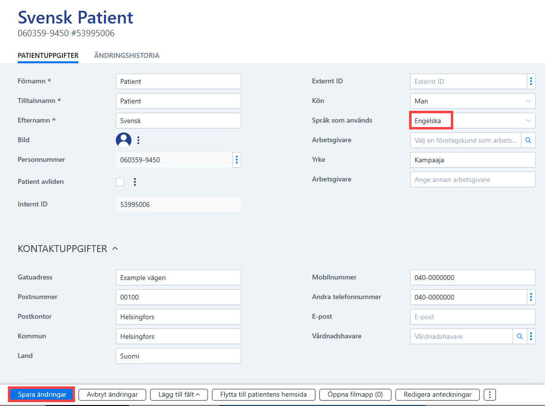The height and width of the screenshot is (406, 545).
Task: Open the Kön dropdown showing Man
Action: tap(473, 101)
